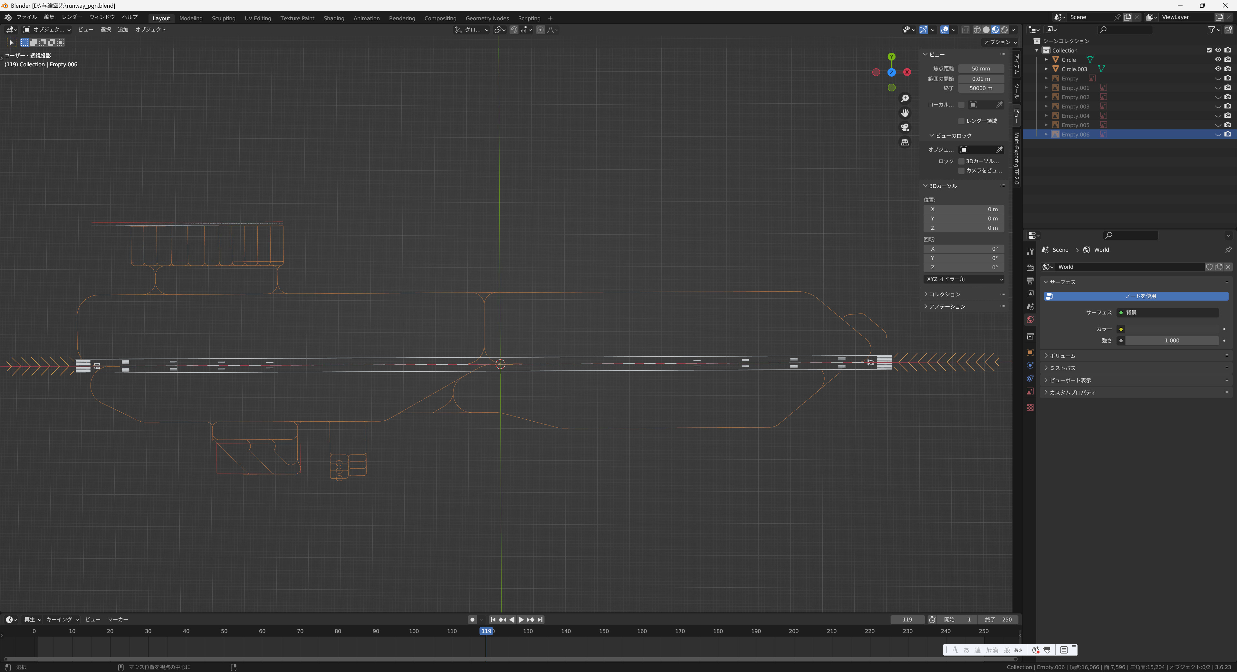Switch to the Shading workspace tab

tap(334, 18)
